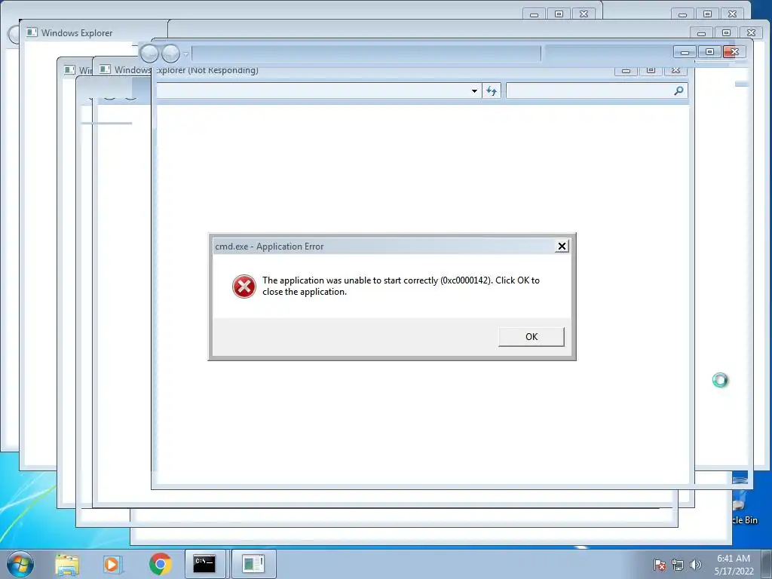Open volume speaker icon in tray

pos(695,565)
